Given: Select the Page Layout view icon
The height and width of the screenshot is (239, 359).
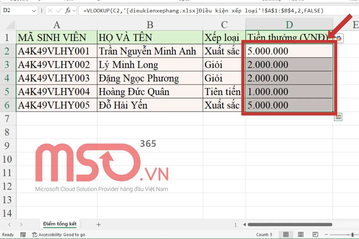Looking at the screenshot, I should pos(301,235).
